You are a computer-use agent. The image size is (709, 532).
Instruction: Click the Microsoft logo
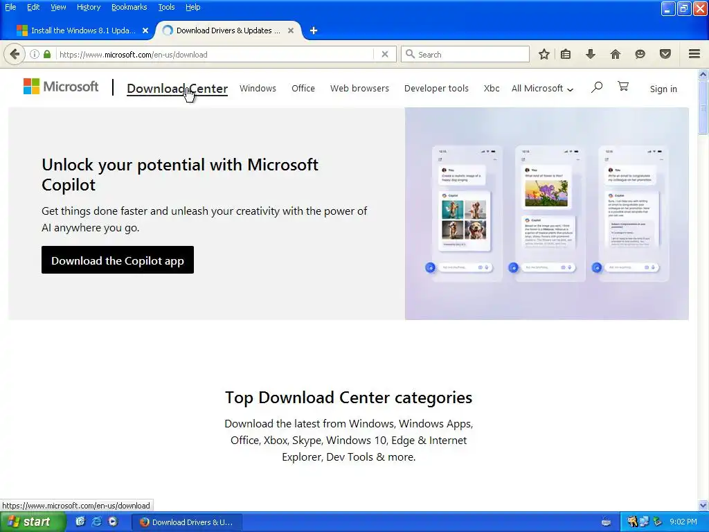pyautogui.click(x=61, y=87)
